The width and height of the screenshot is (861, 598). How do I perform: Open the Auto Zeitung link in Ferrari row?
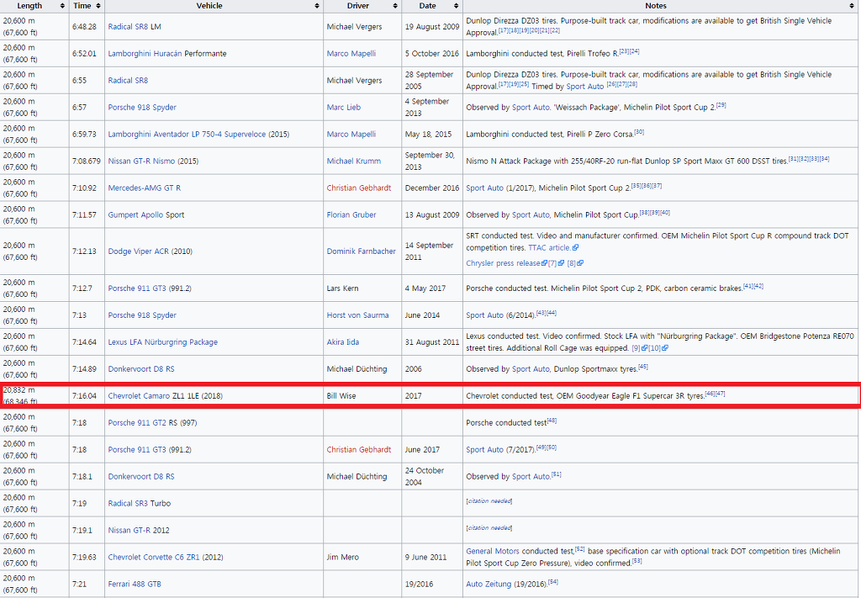pyautogui.click(x=489, y=585)
